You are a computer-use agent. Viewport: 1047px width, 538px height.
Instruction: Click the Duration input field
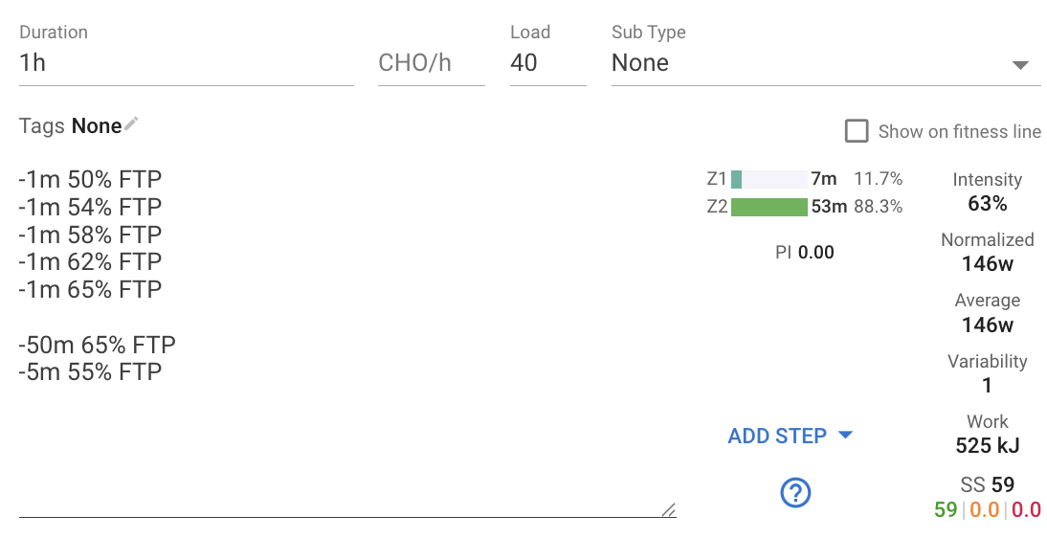186,63
